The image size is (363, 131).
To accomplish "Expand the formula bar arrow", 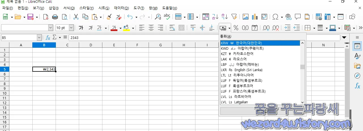I will (344, 37).
